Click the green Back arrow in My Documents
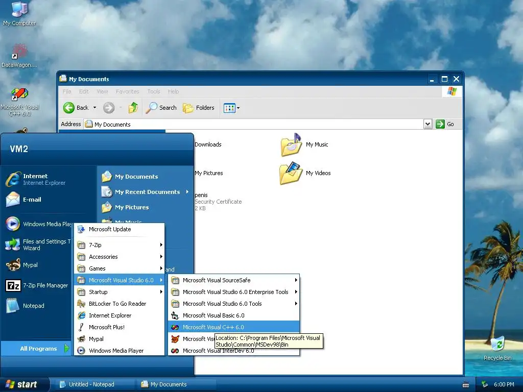 (x=69, y=108)
